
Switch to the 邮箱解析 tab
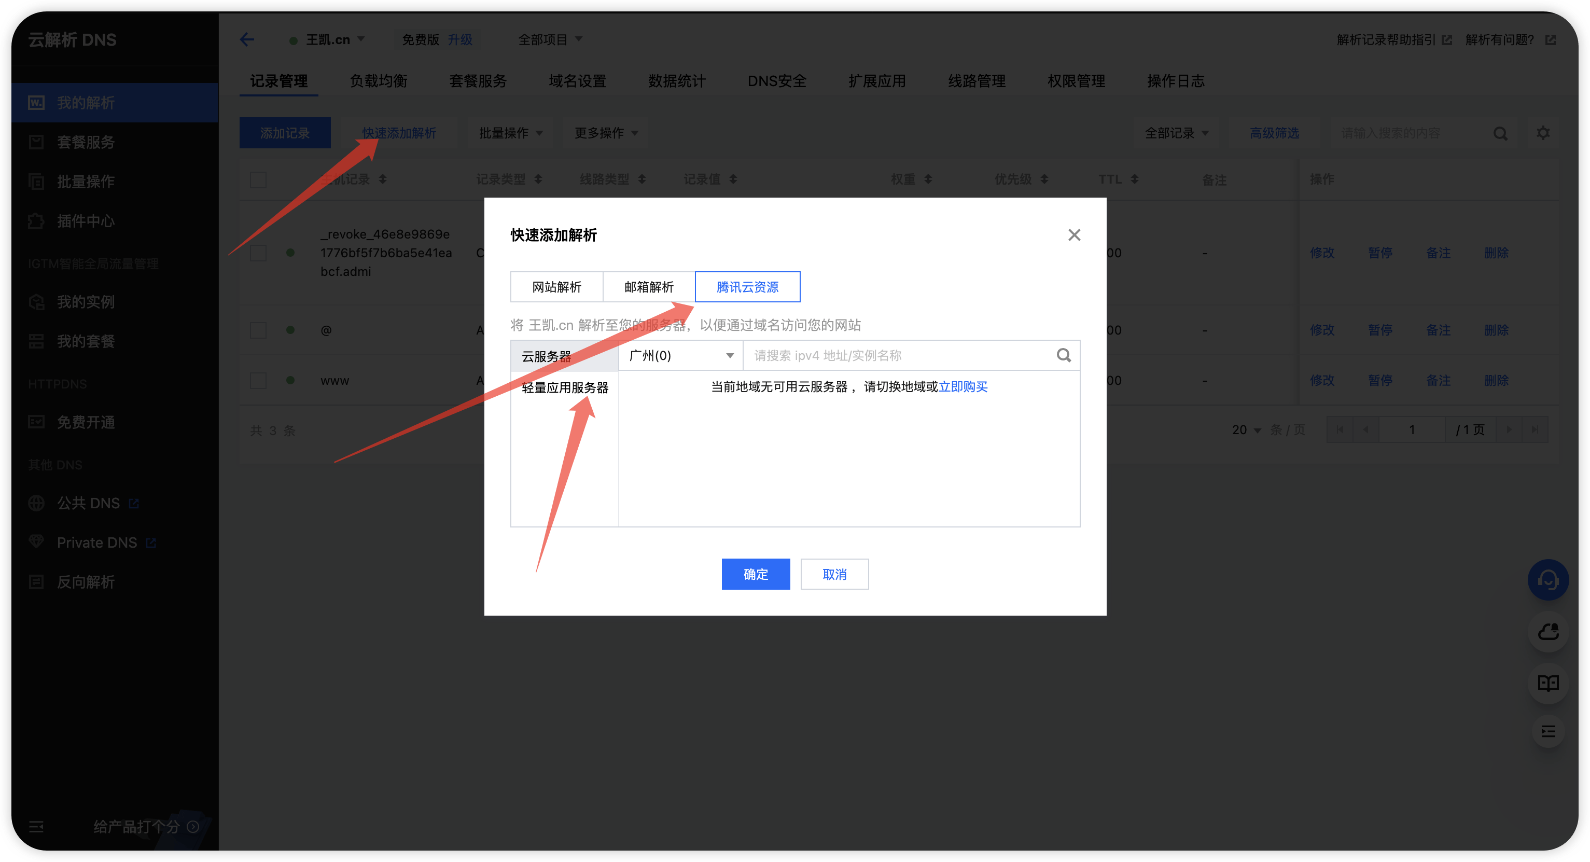pos(649,287)
